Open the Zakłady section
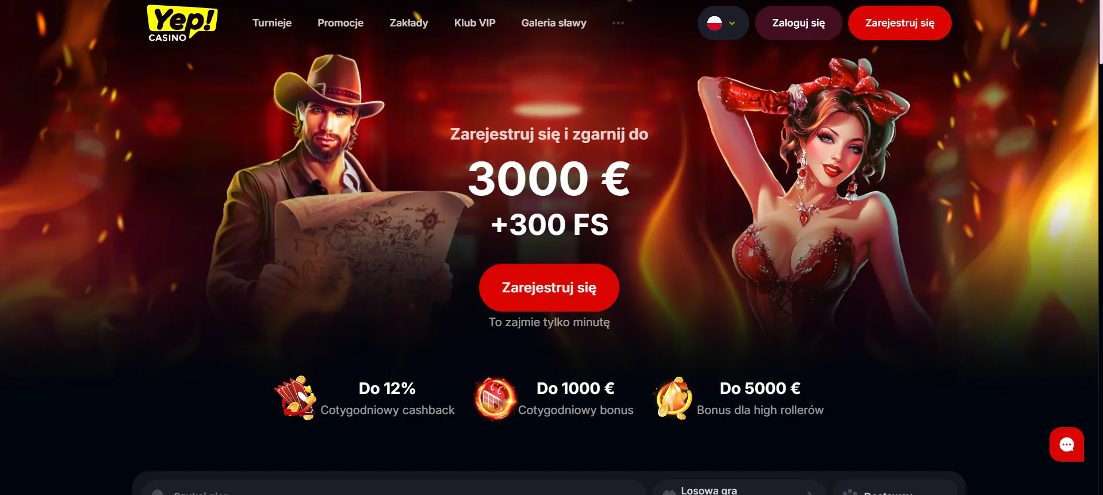The width and height of the screenshot is (1103, 495). pos(409,23)
